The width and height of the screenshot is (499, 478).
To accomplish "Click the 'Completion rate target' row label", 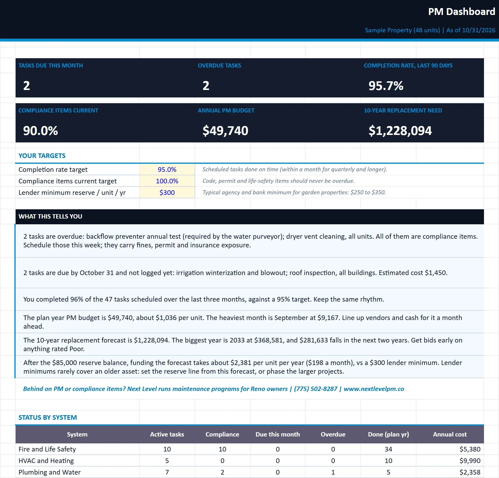I will point(53,170).
